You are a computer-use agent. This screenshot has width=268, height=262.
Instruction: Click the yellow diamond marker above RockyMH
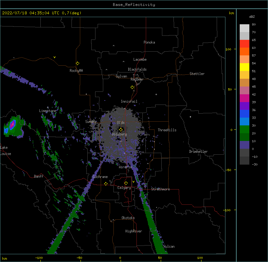click(x=77, y=63)
